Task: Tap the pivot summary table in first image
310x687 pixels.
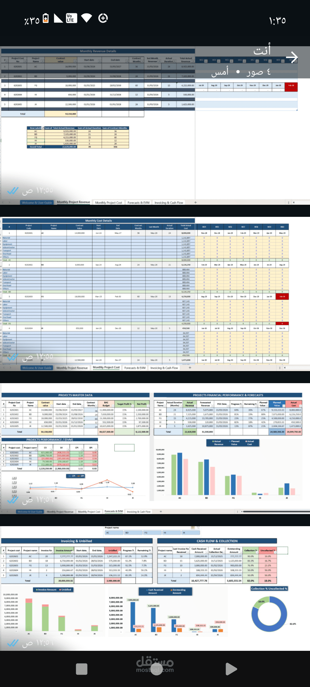Action: 78,137
